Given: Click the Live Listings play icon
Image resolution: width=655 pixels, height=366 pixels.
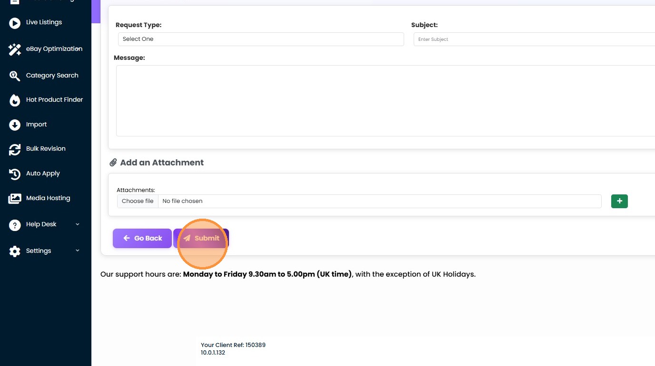Looking at the screenshot, I should click(x=15, y=23).
